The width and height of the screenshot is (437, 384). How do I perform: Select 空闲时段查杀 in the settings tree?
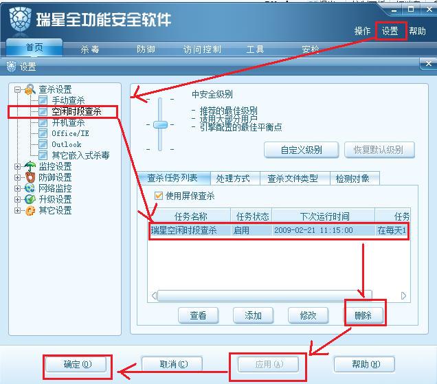77,111
